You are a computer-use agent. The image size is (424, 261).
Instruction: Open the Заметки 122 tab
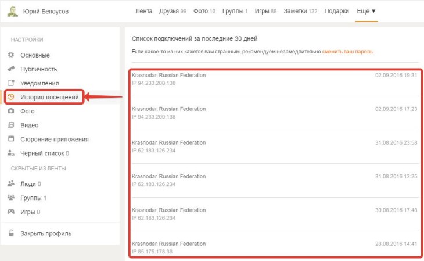coord(300,11)
